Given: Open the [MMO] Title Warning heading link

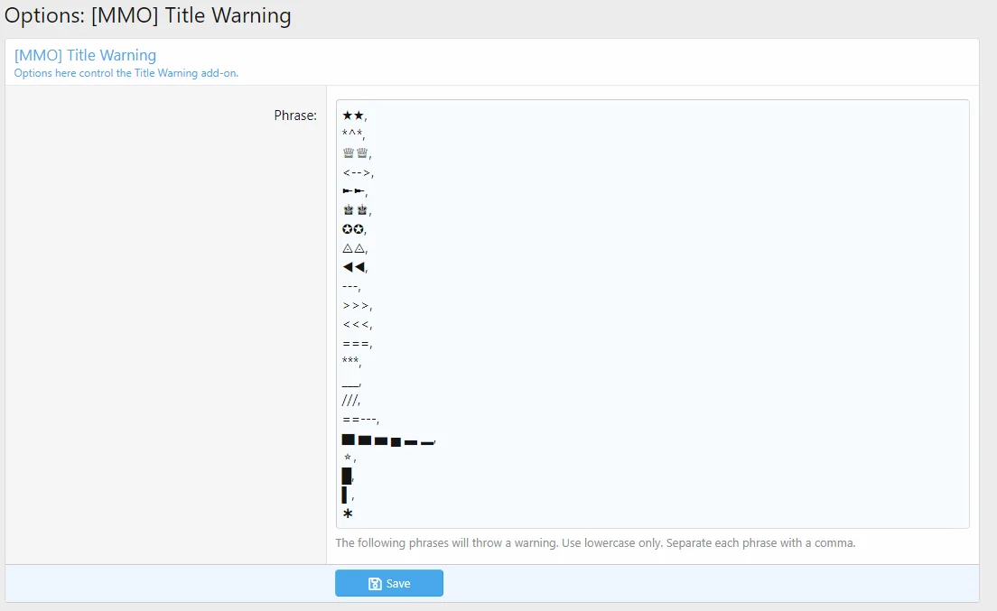Looking at the screenshot, I should coord(86,55).
